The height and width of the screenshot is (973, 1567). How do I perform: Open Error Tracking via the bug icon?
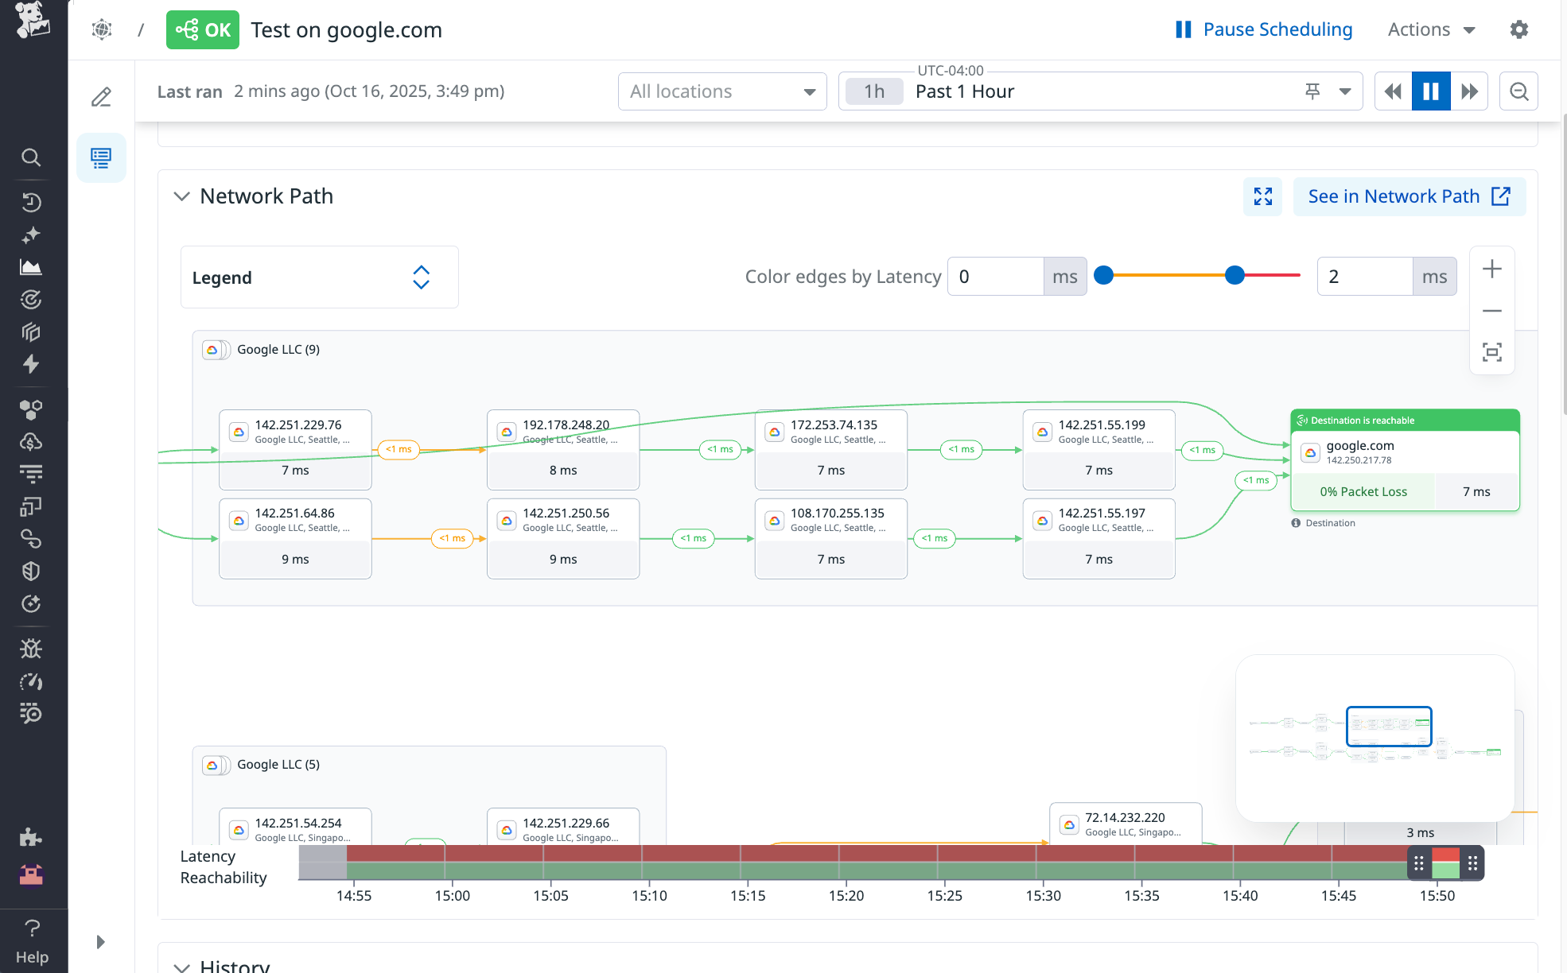pos(31,649)
